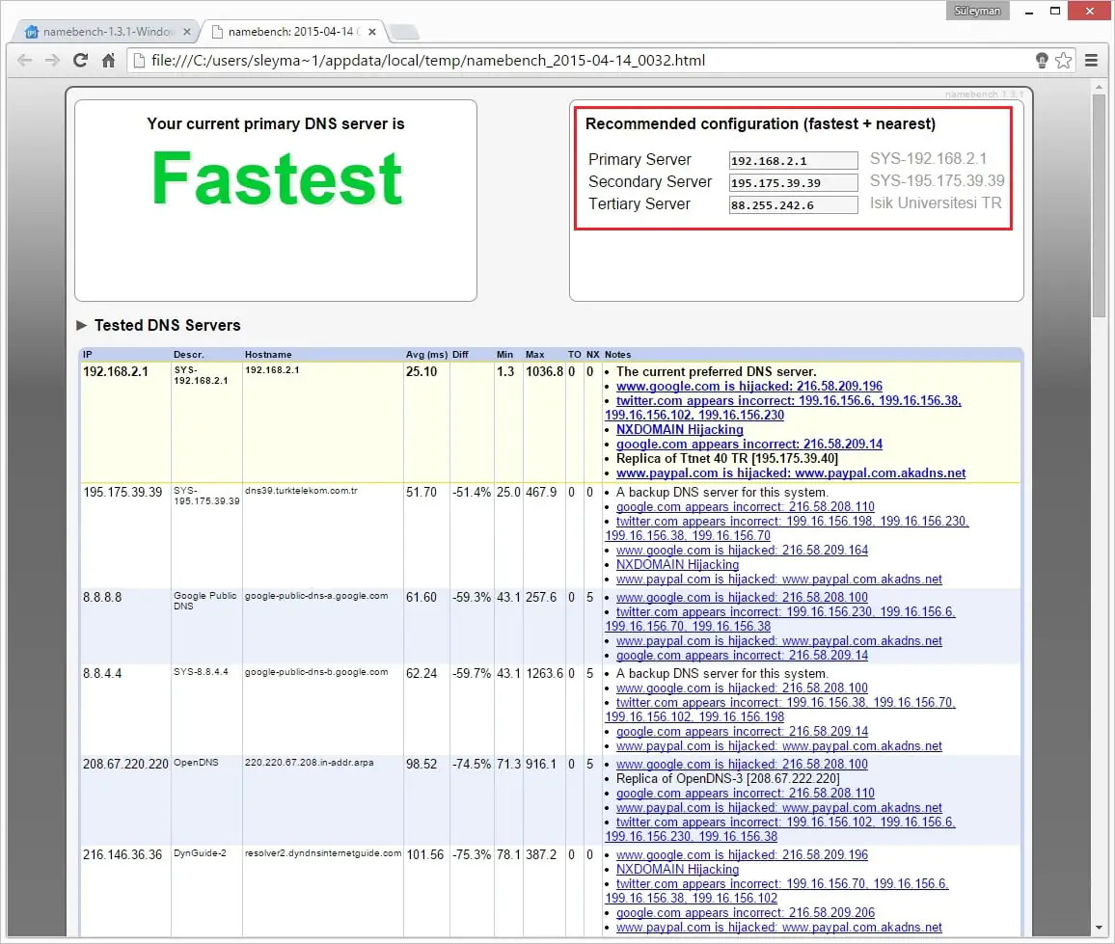
Task: Click the Süleyman profile button
Action: (978, 11)
